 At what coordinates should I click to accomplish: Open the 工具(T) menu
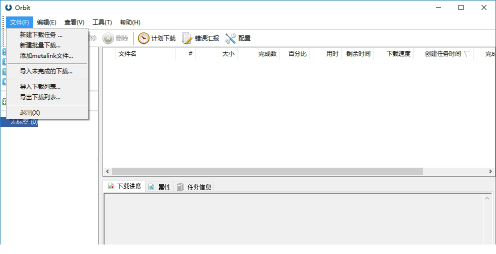[x=102, y=22]
